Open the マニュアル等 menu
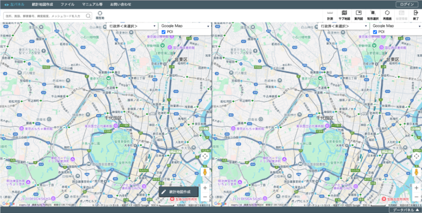 92,4
